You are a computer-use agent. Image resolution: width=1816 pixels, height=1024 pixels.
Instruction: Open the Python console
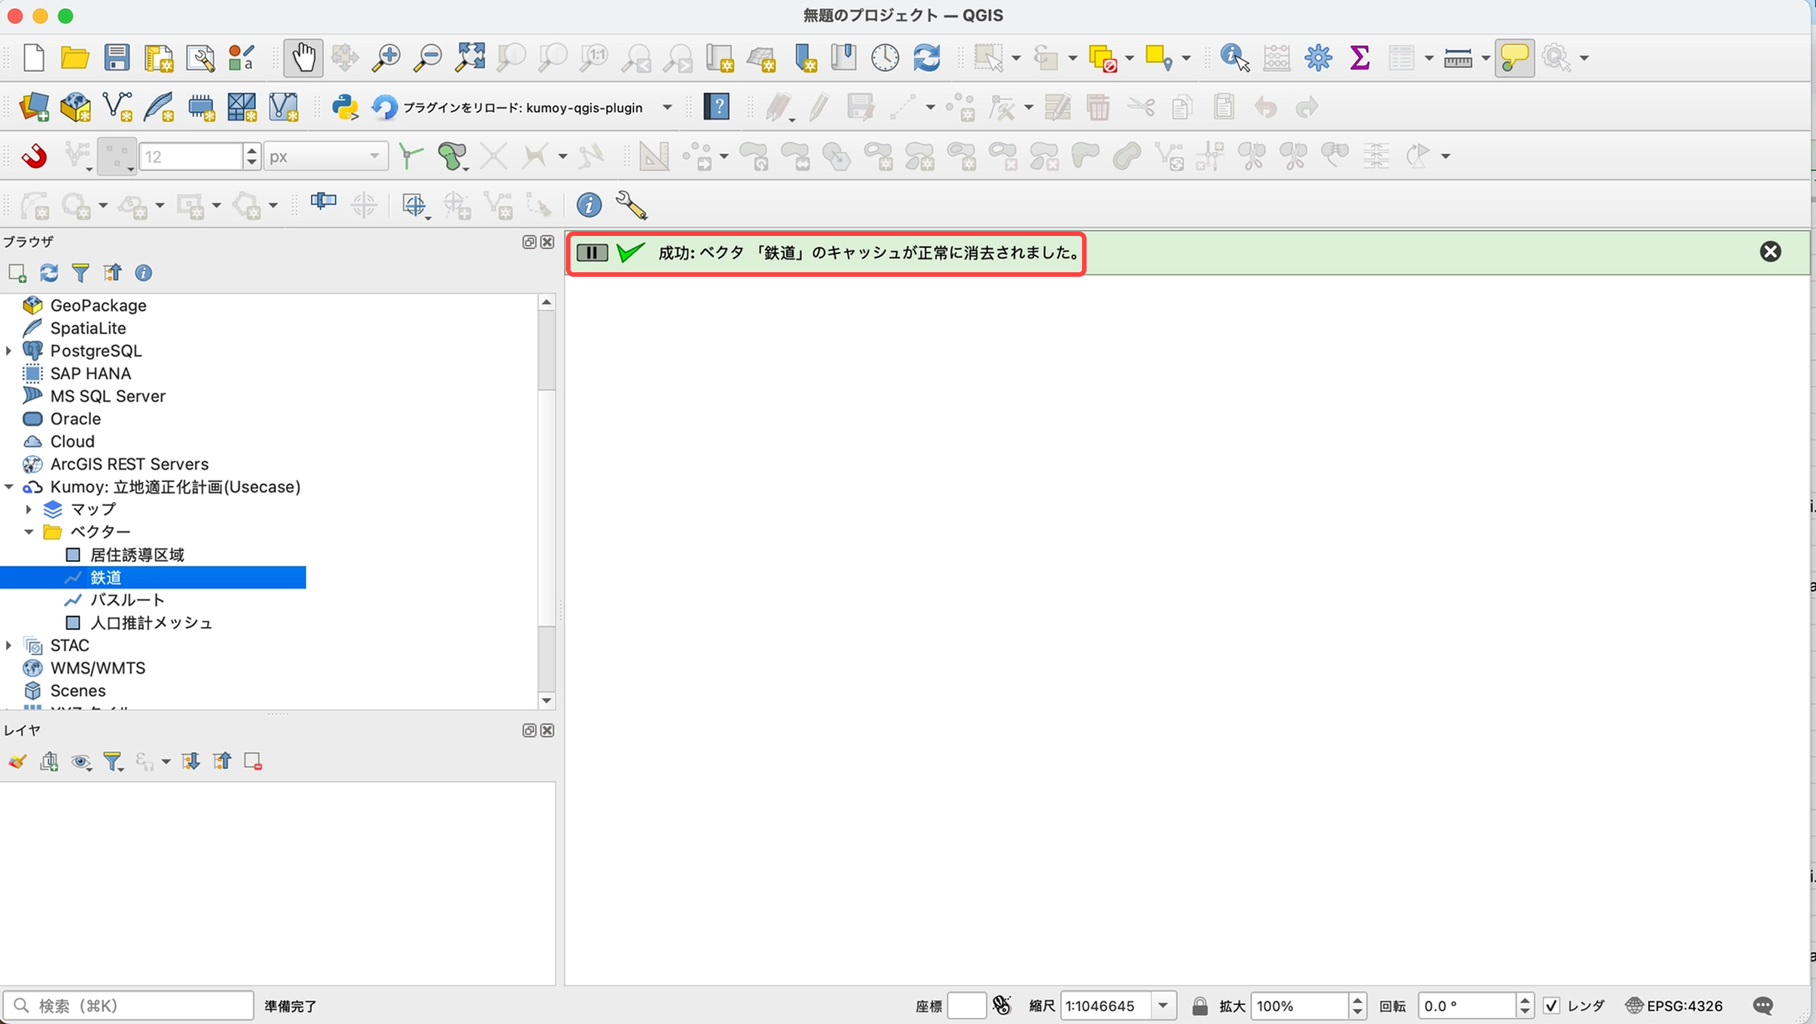point(346,107)
